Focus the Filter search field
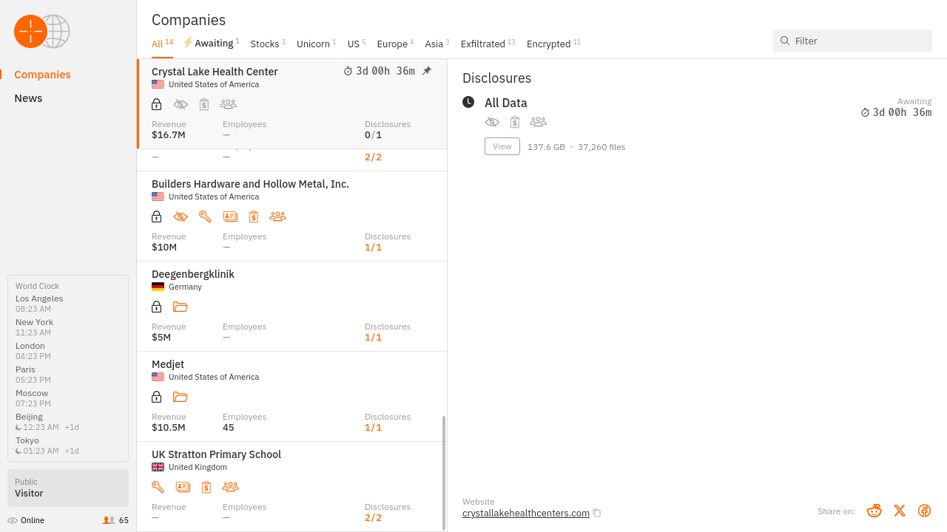Screen dimensions: 947x532 pos(852,41)
